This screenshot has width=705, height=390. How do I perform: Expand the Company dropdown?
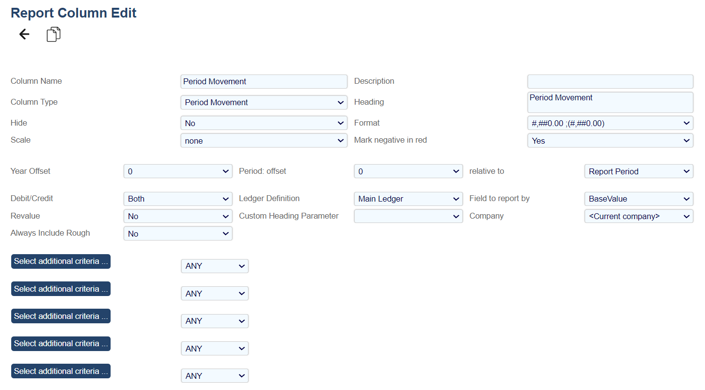[639, 216]
